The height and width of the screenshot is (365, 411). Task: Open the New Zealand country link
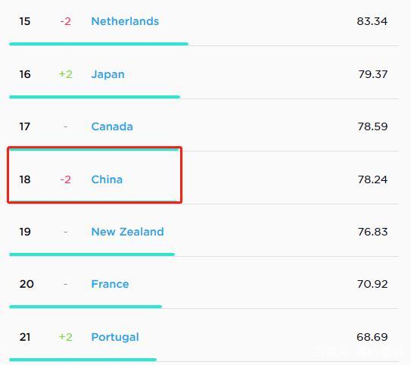127,232
